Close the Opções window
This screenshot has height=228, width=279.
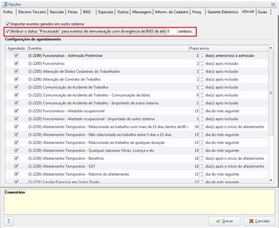[x=273, y=4]
